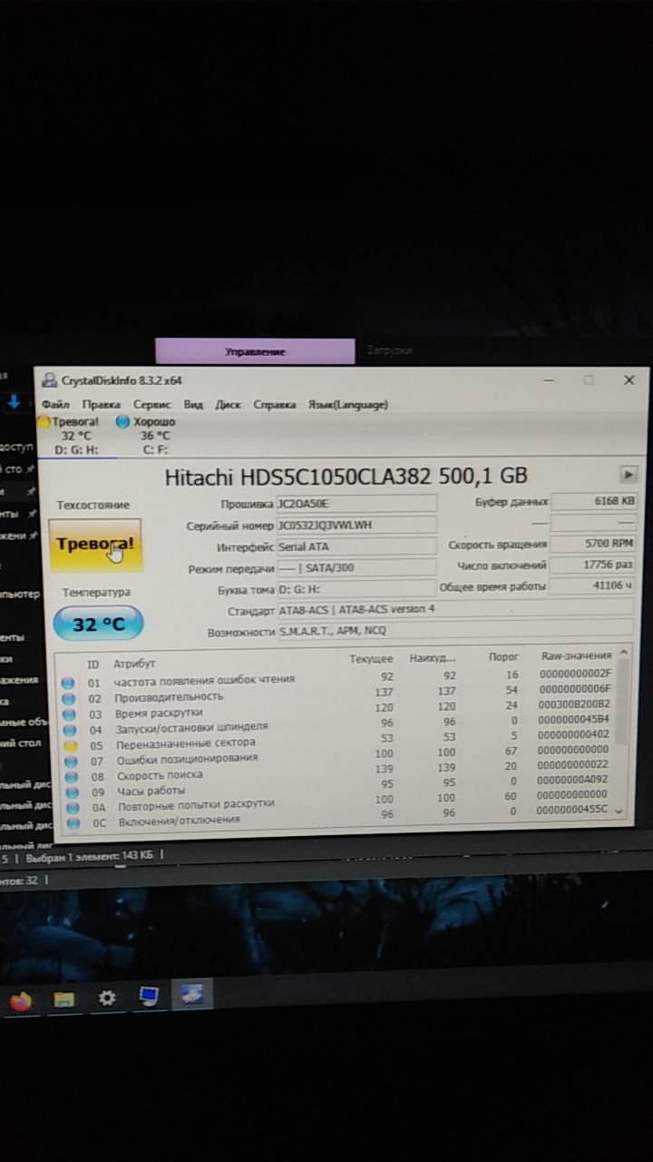Open Settings gear from the taskbar
The height and width of the screenshot is (1162, 653).
[x=107, y=998]
